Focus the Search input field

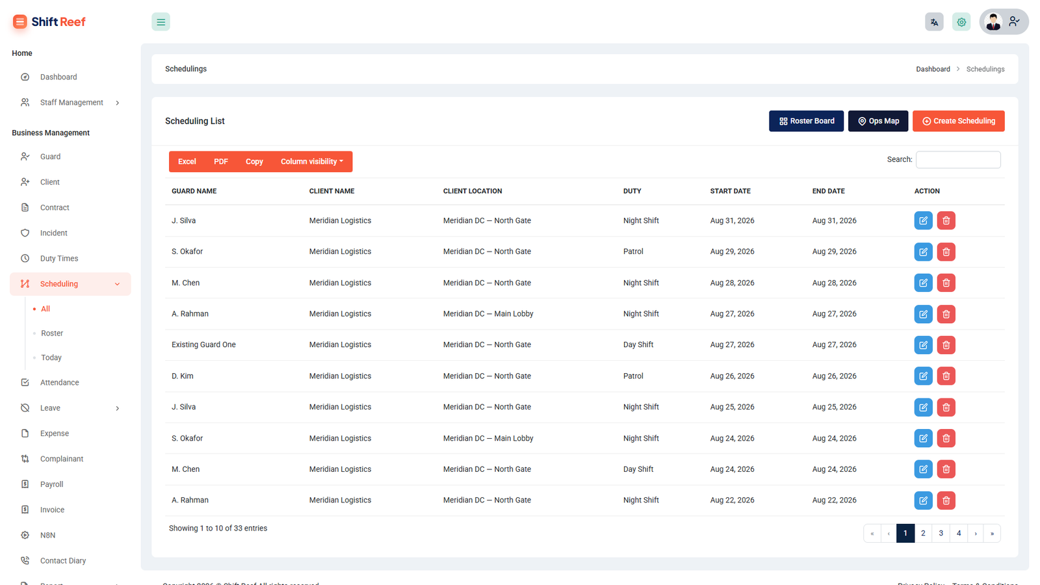pyautogui.click(x=958, y=160)
